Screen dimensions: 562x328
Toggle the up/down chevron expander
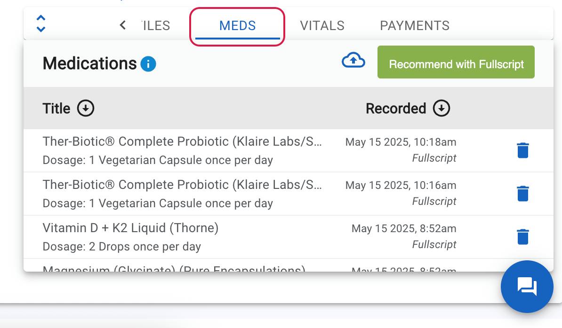pyautogui.click(x=41, y=23)
